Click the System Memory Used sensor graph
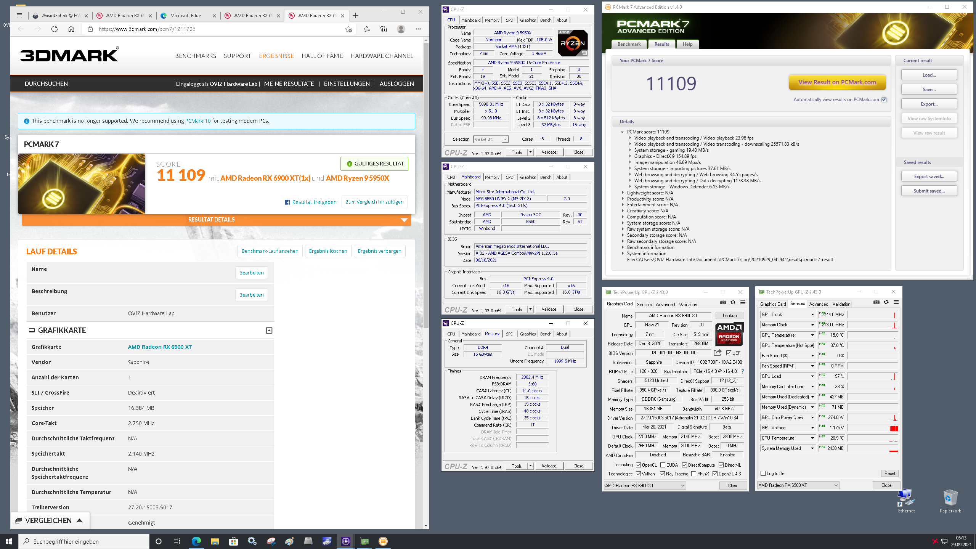The height and width of the screenshot is (549, 976). (x=873, y=449)
